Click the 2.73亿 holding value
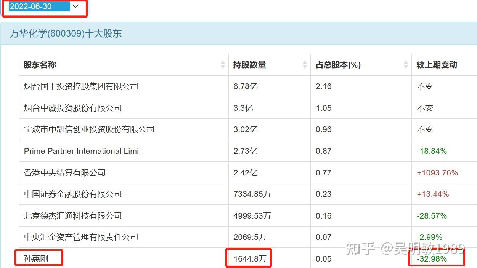This screenshot has height=268, width=477. (246, 151)
